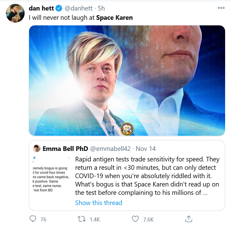The height and width of the screenshot is (227, 231).
Task: Open the Show this thread link
Action: [x=99, y=203]
